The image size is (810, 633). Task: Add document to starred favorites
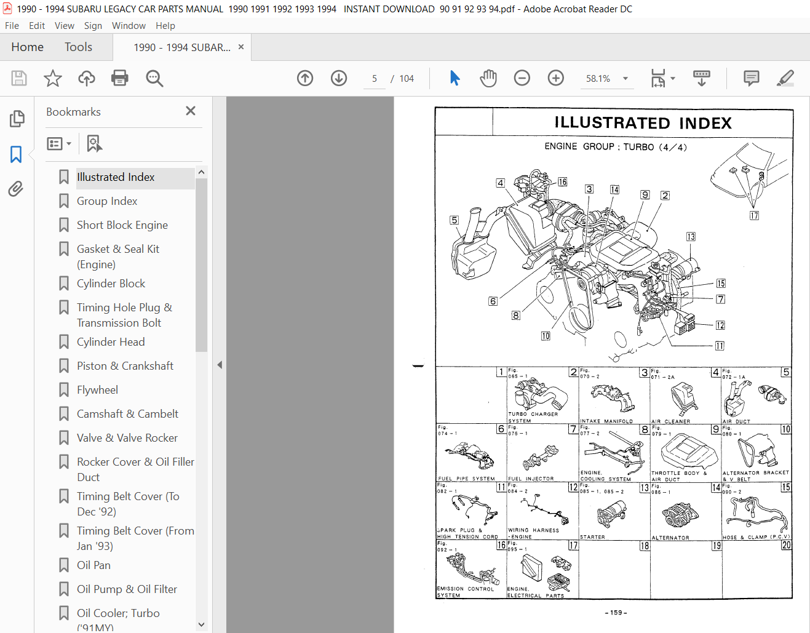point(53,78)
